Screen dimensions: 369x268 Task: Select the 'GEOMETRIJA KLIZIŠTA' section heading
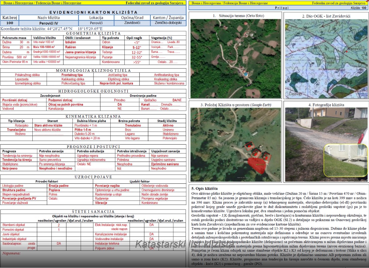point(93,33)
